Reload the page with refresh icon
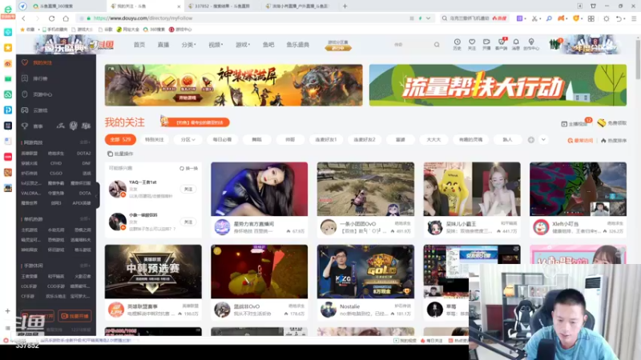The height and width of the screenshot is (360, 641). point(51,18)
